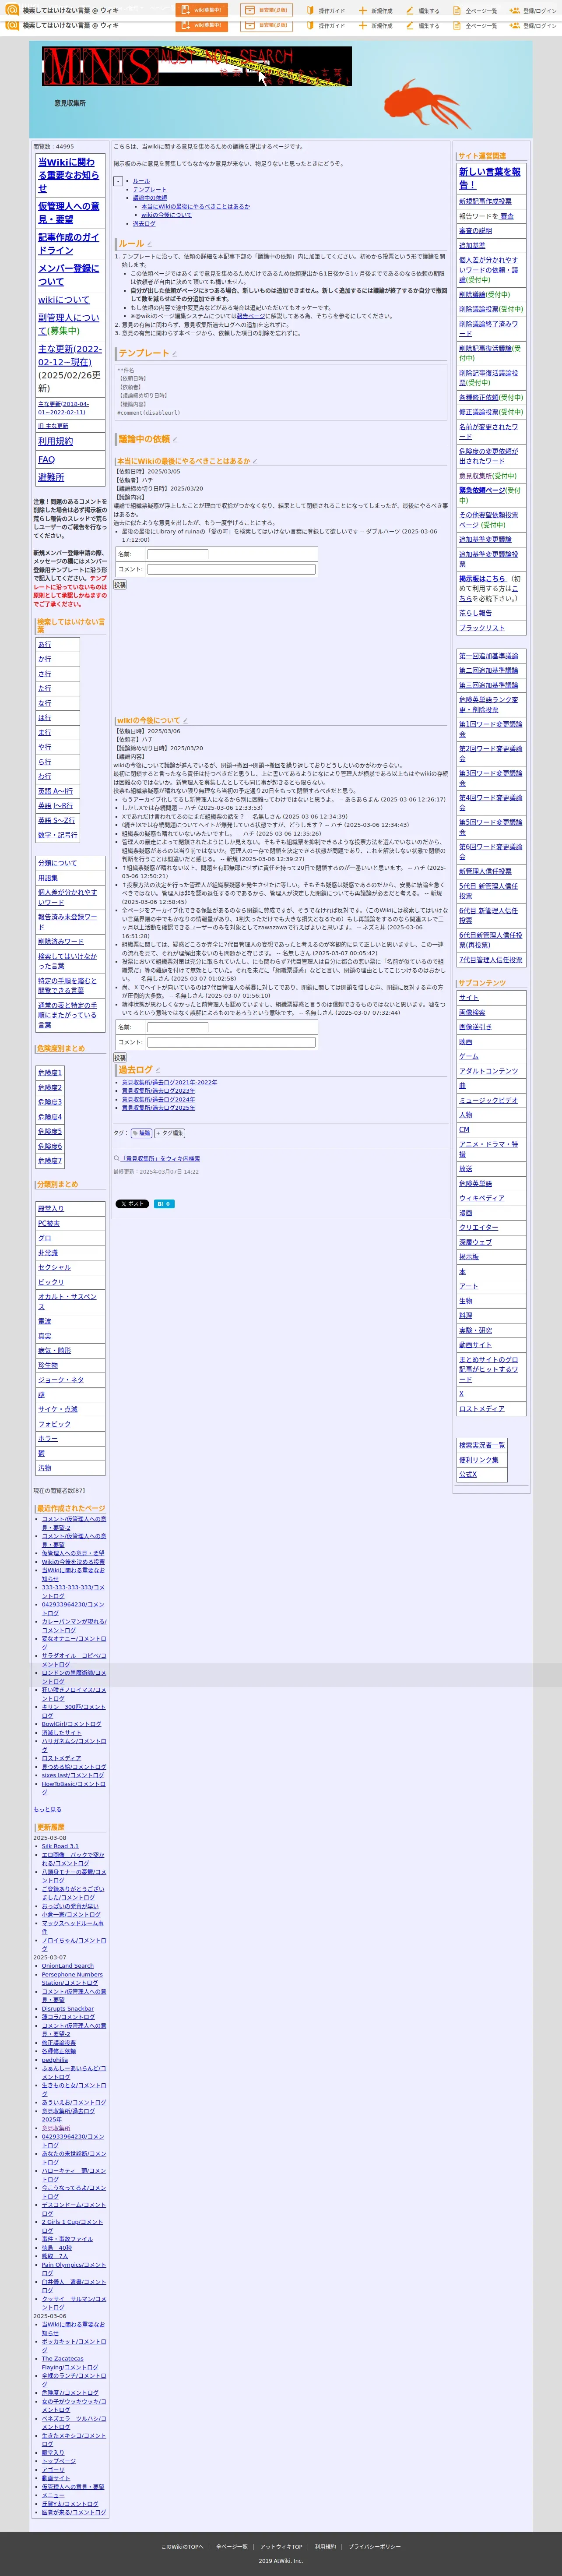562x2576 pixels.
Task: Open 用語集 in left sidebar
Action: pyautogui.click(x=48, y=878)
